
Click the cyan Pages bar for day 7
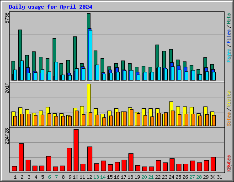tap(56, 71)
